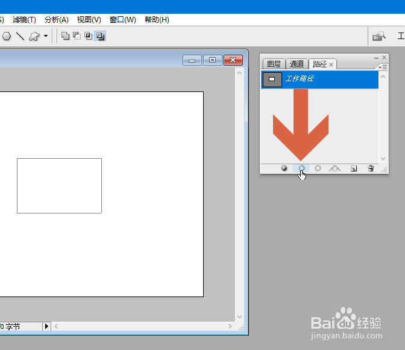
Task: Make work path from selection
Action: click(x=334, y=168)
